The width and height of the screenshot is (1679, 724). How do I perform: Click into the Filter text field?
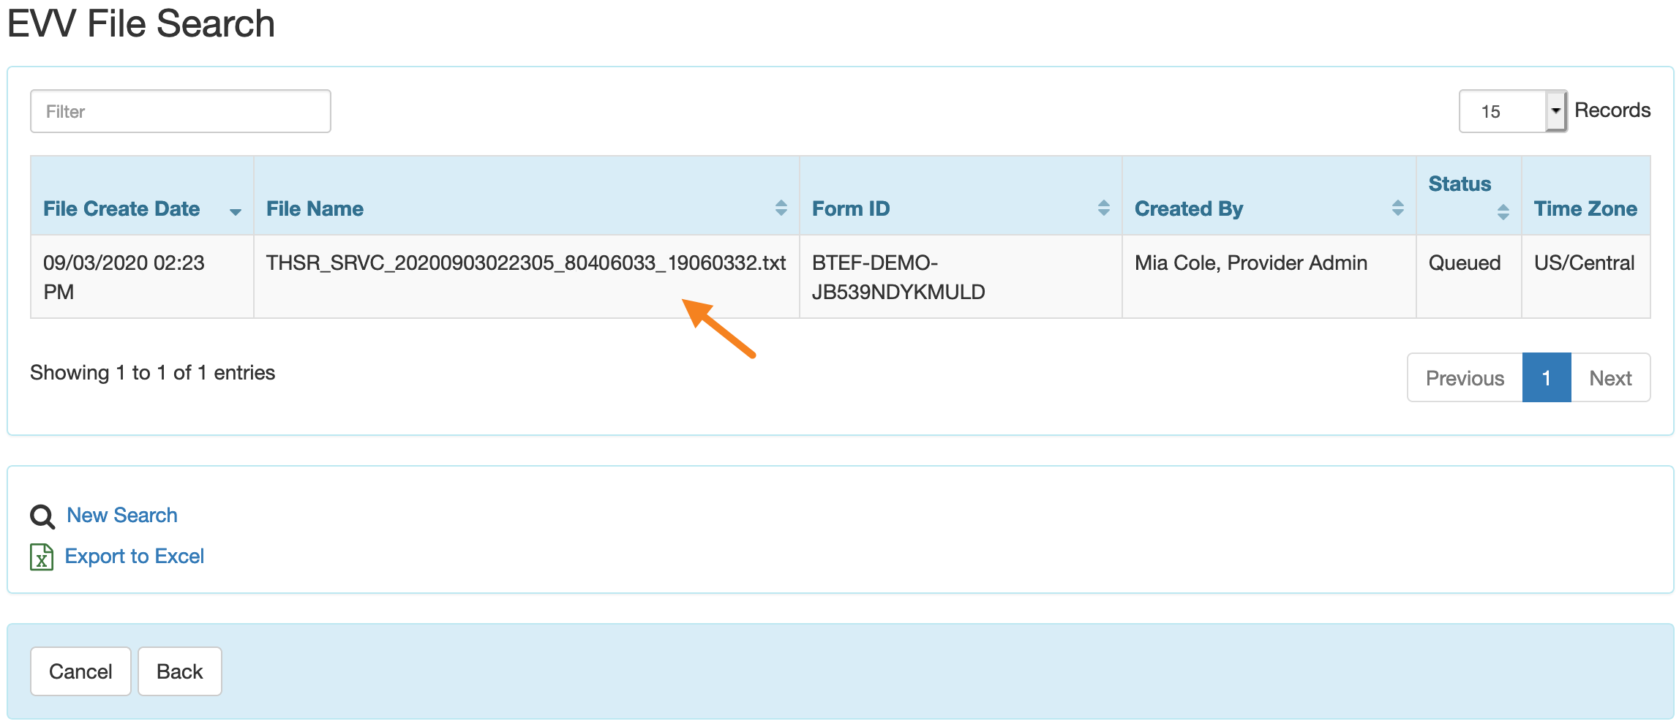pos(180,111)
